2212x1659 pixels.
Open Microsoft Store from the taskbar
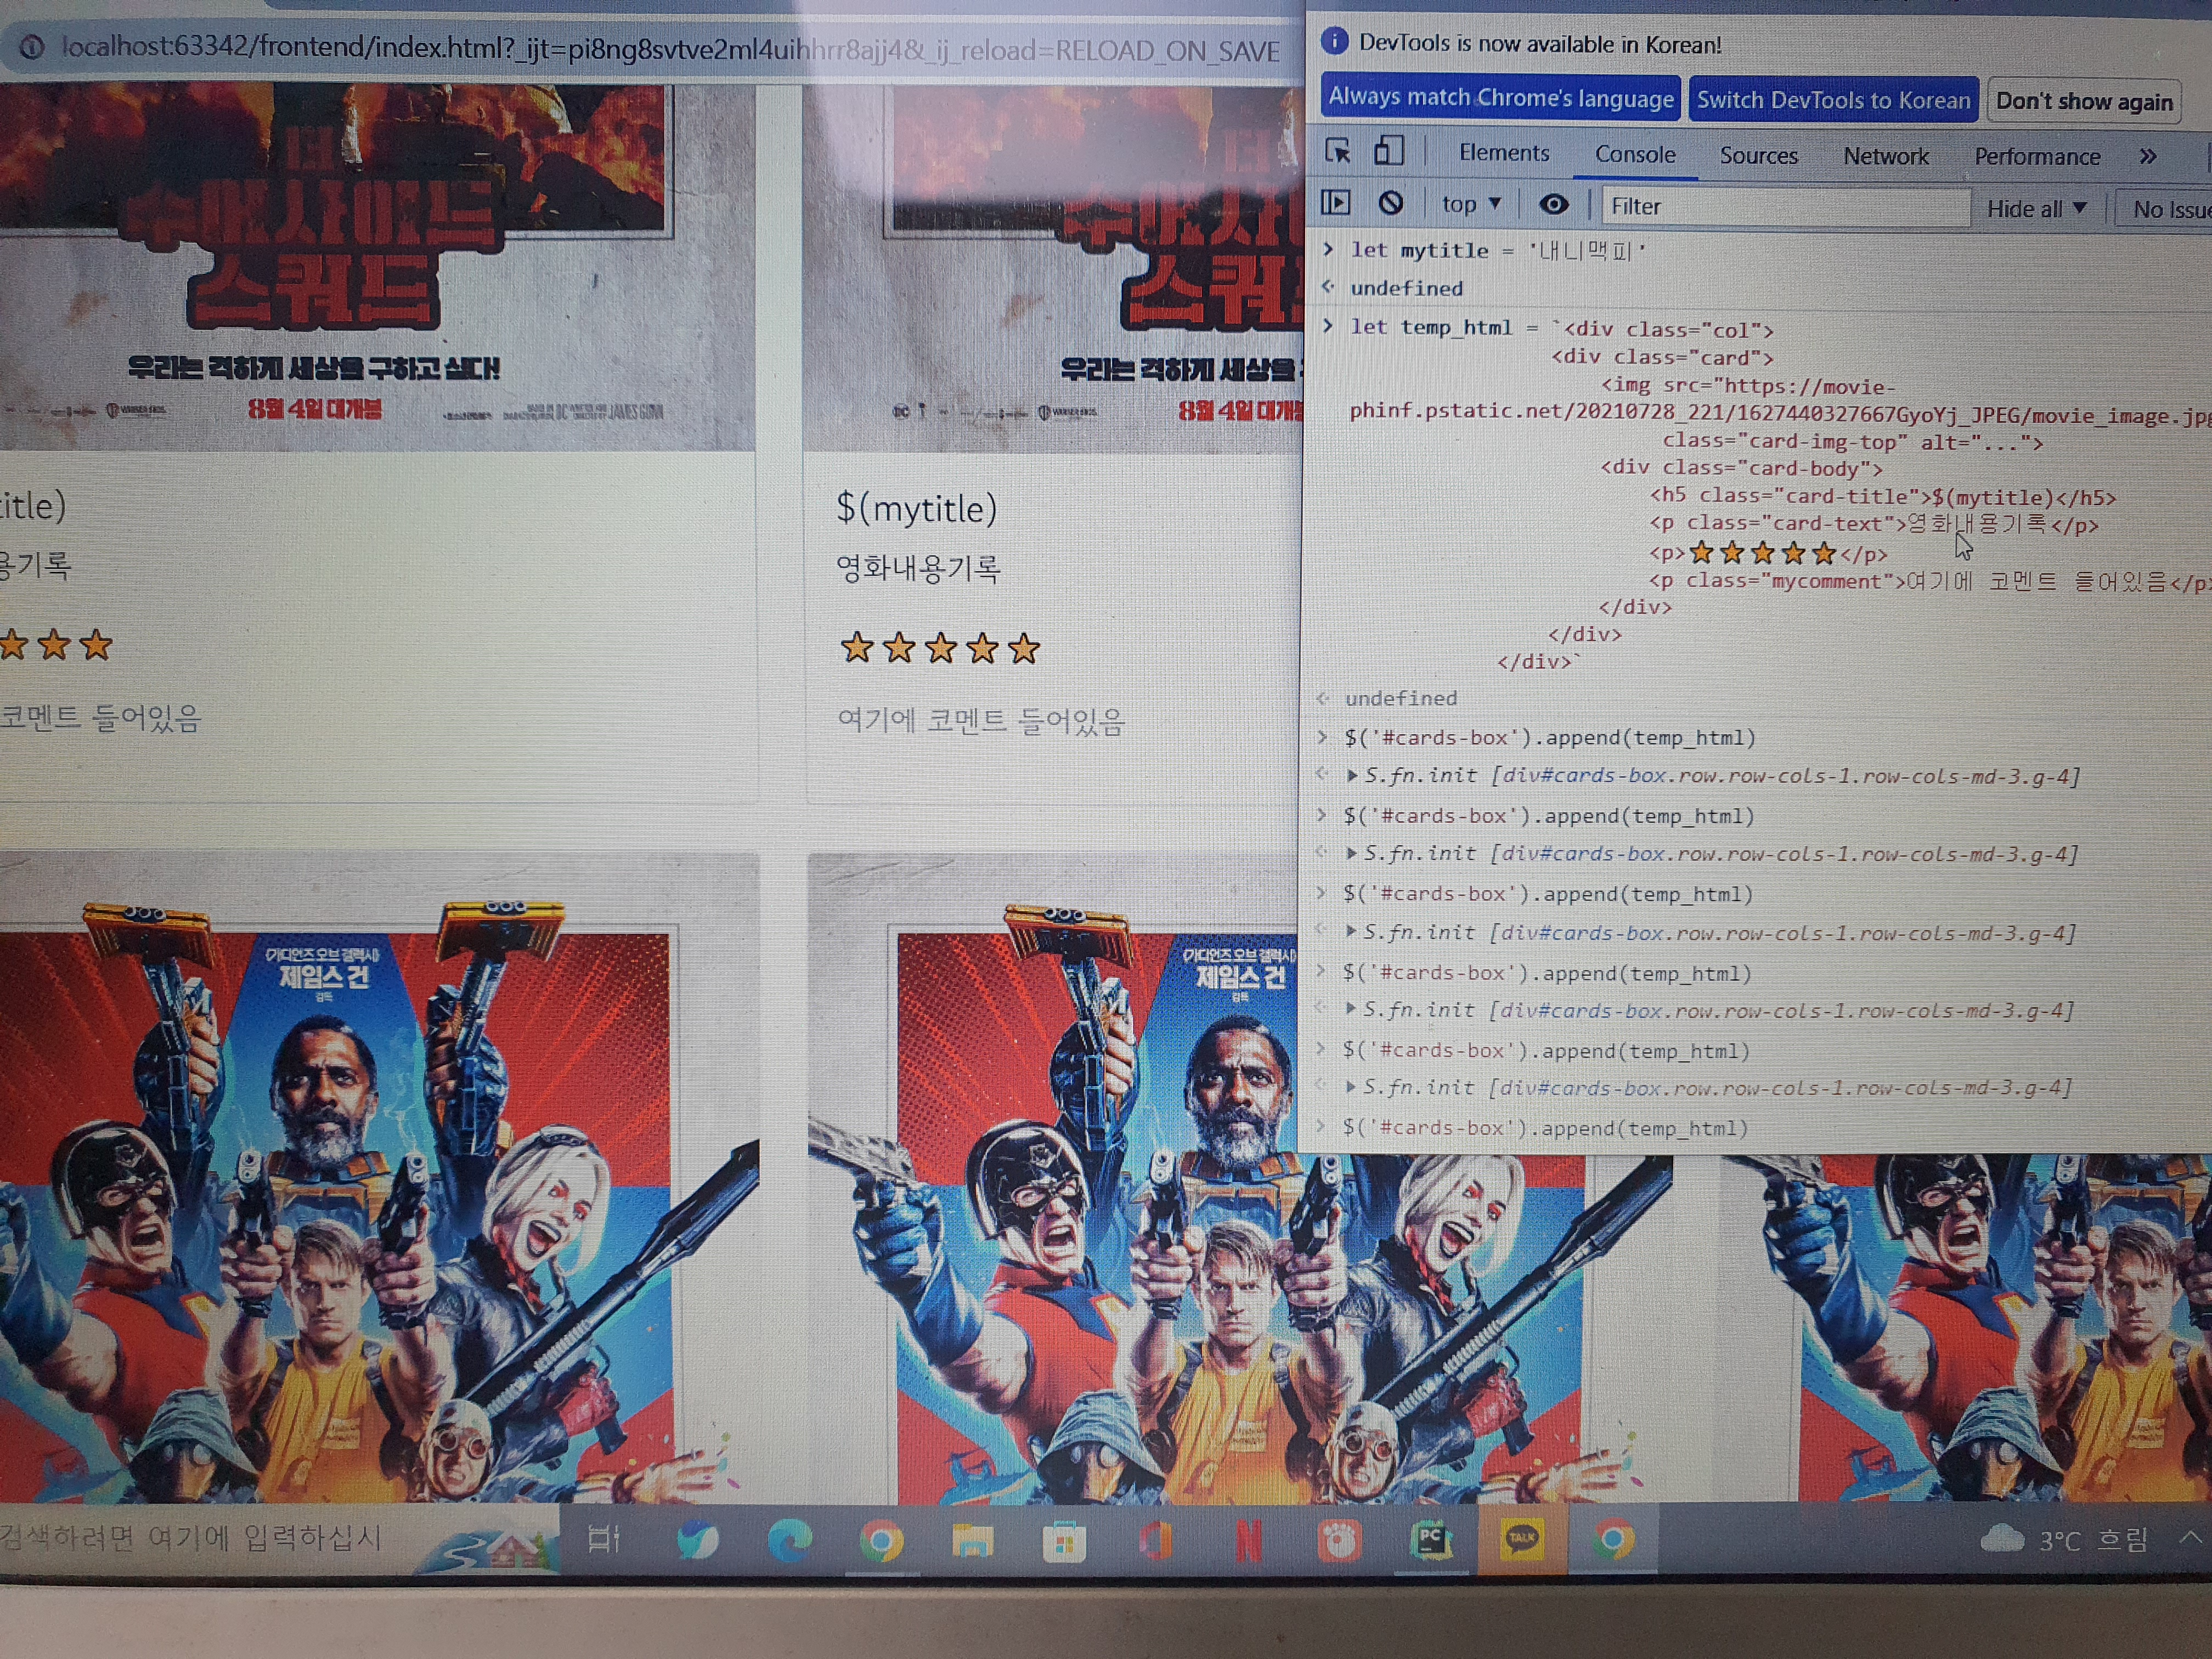click(1064, 1542)
